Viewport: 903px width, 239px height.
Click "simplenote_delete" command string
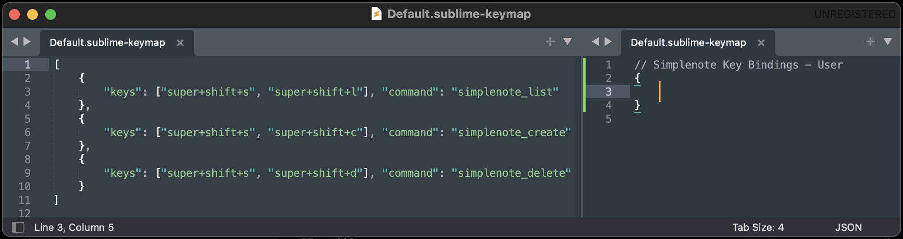511,173
